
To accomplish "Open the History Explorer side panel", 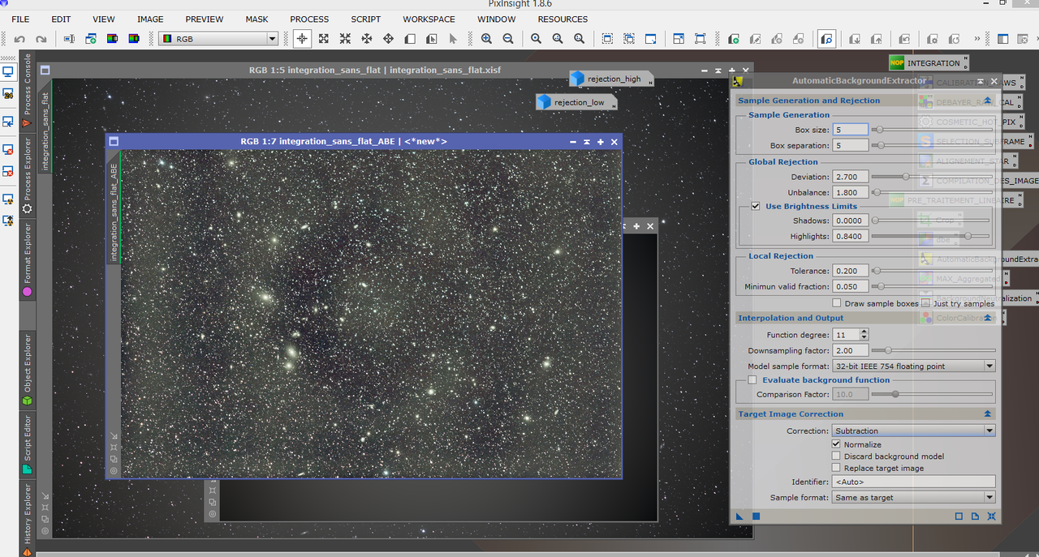I will point(26,519).
